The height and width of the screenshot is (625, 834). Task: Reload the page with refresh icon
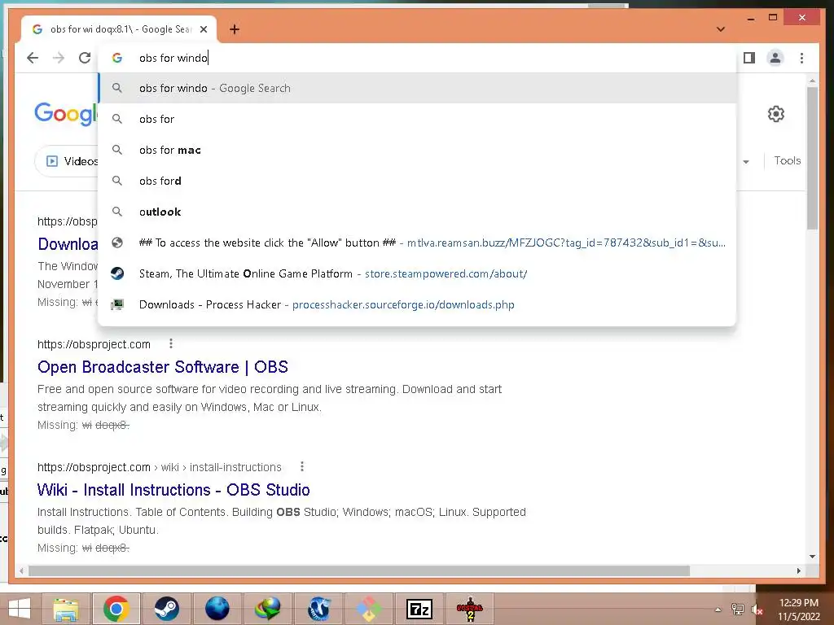[85, 58]
